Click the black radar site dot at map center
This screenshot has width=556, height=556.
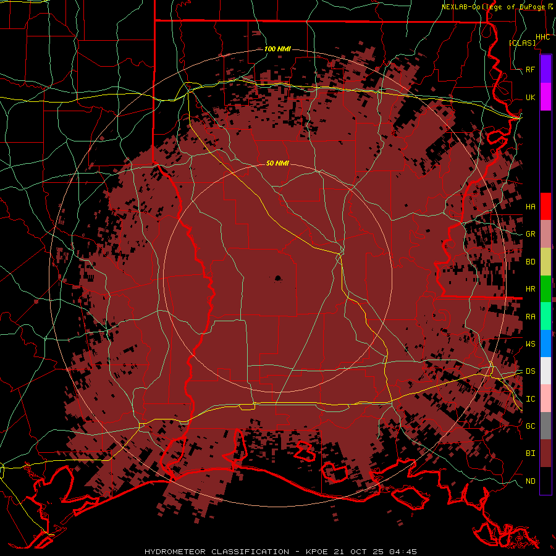tap(278, 279)
